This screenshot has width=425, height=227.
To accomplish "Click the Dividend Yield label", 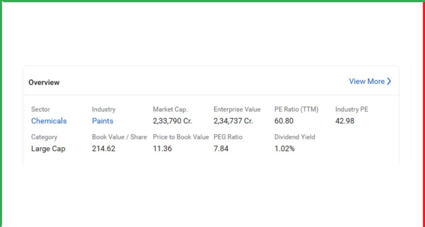I will point(295,137).
